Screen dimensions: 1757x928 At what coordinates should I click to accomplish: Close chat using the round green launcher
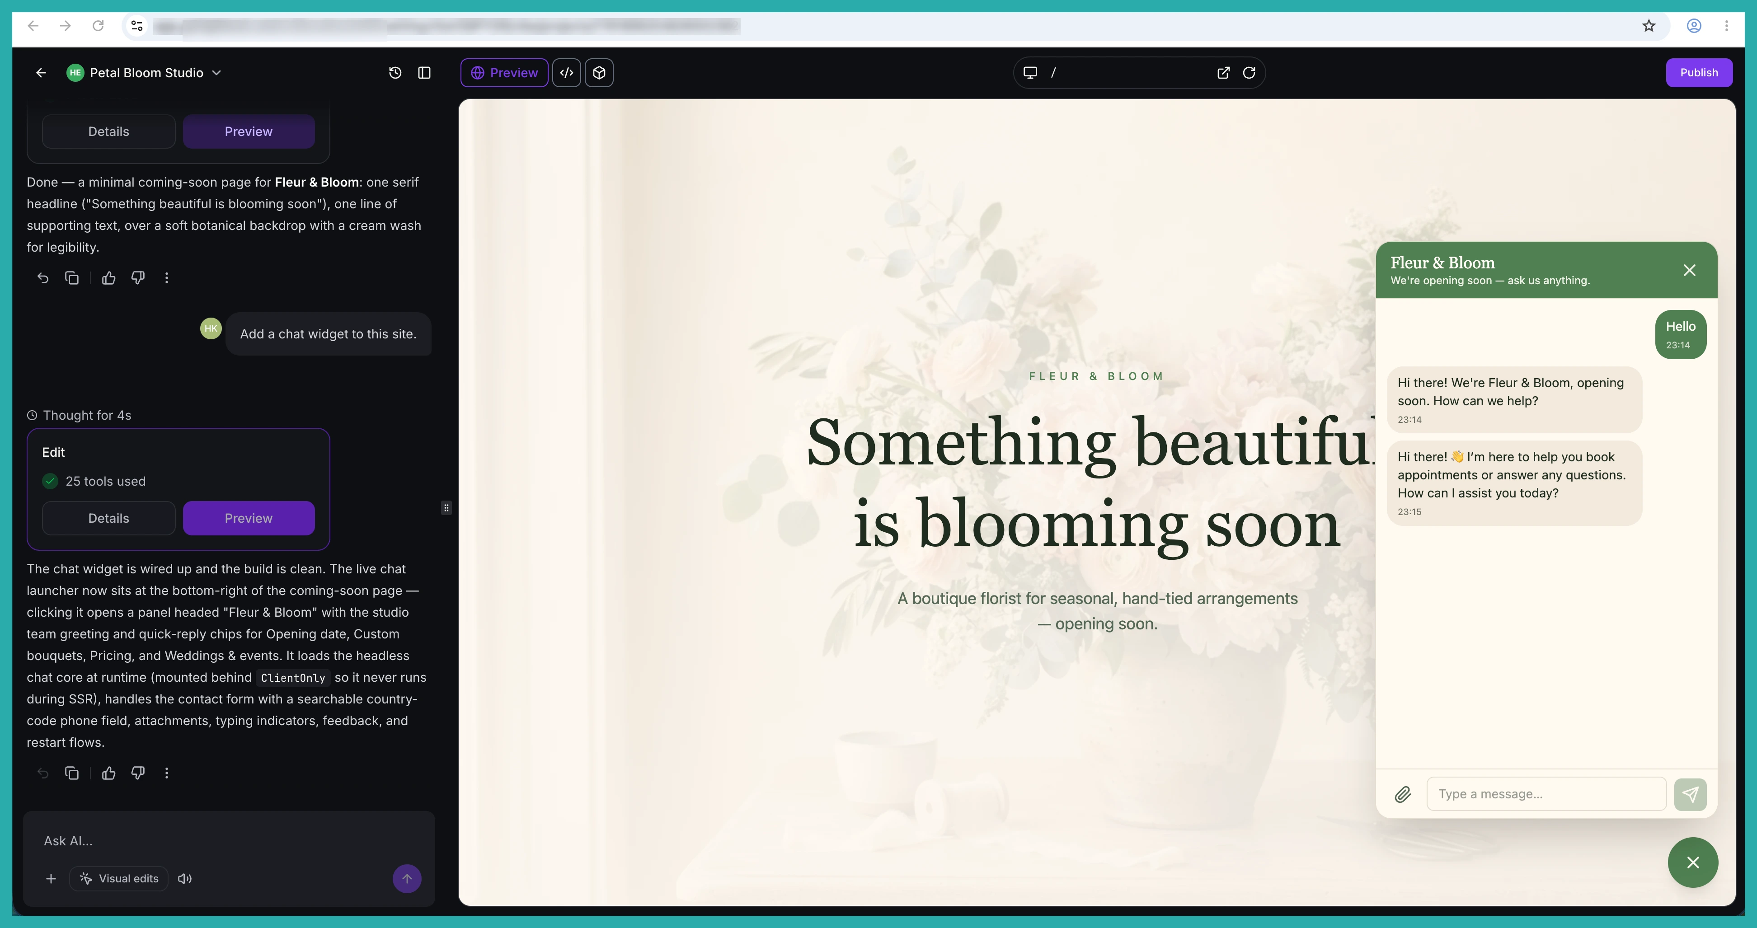click(1693, 862)
